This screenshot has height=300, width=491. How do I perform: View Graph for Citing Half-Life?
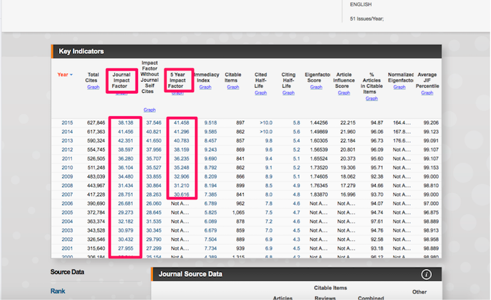tap(288, 93)
